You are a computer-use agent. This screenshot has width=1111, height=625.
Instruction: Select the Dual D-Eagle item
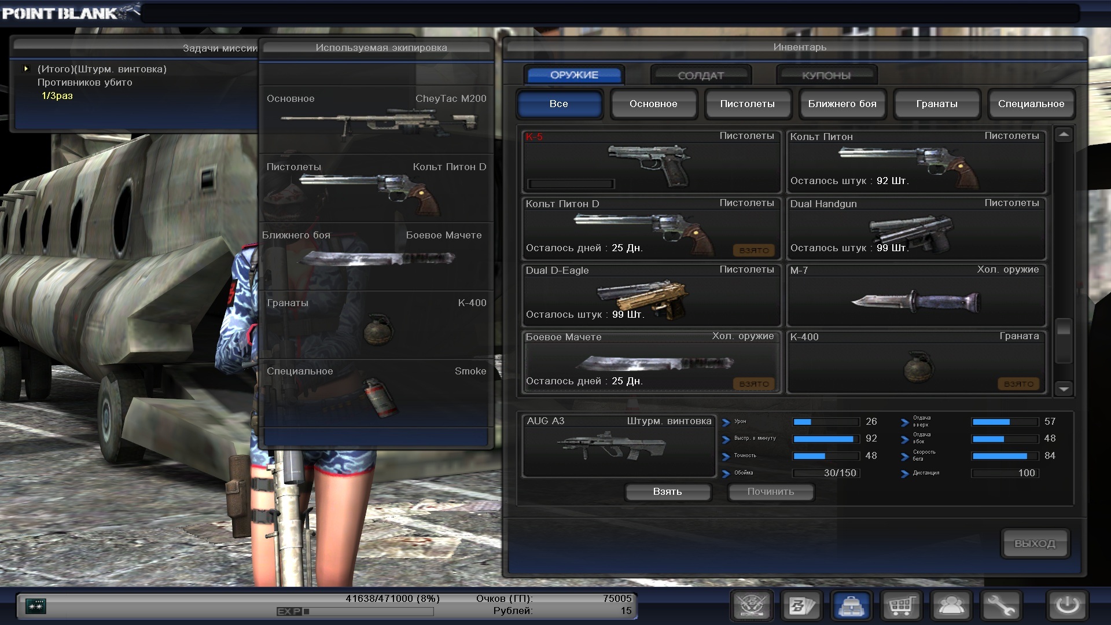(652, 295)
